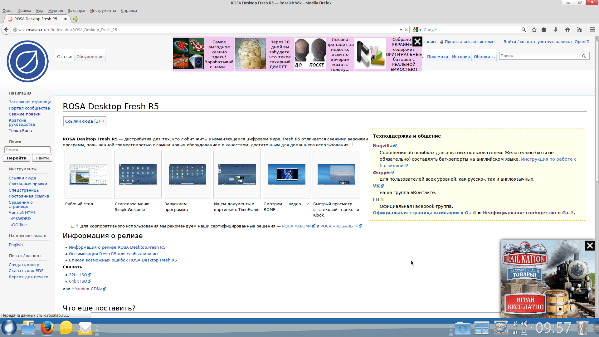This screenshot has height=337, width=599.
Task: Open the Рабочий стол screenshot thumbnail
Action: [88, 175]
